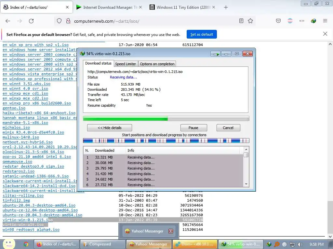Open volume speaker tray icon
The image size is (333, 249).
point(300,244)
